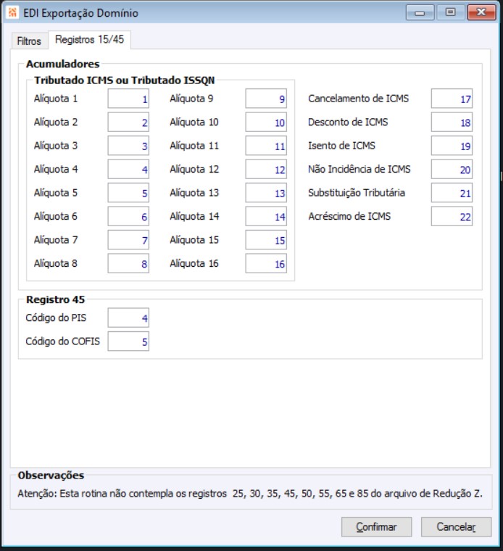
Task: Click the Cancelar button
Action: (456, 527)
